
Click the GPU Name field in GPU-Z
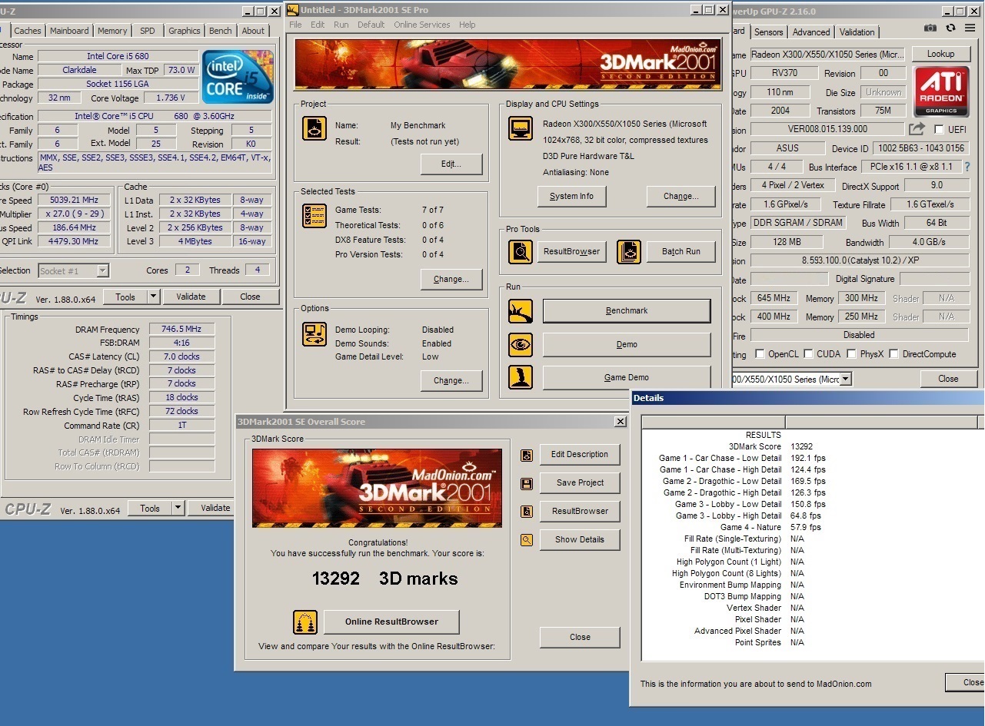(827, 55)
